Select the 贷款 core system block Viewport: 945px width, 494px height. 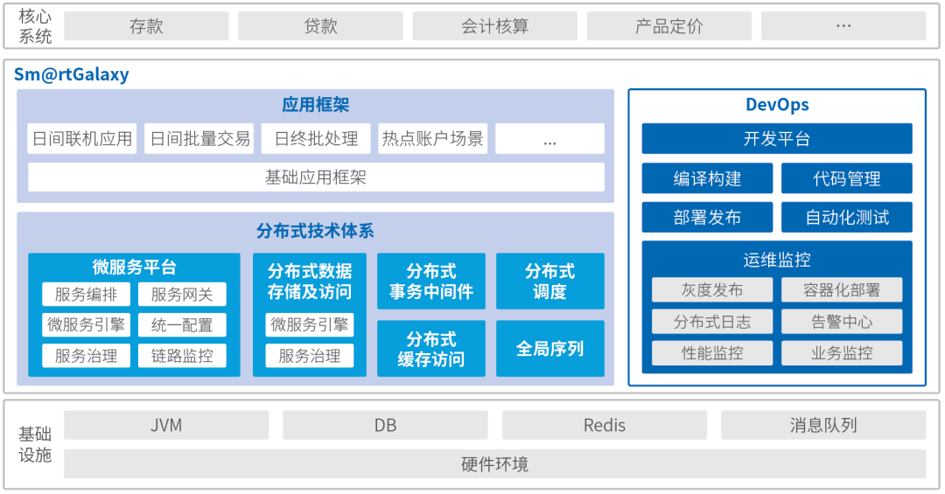pyautogui.click(x=320, y=26)
